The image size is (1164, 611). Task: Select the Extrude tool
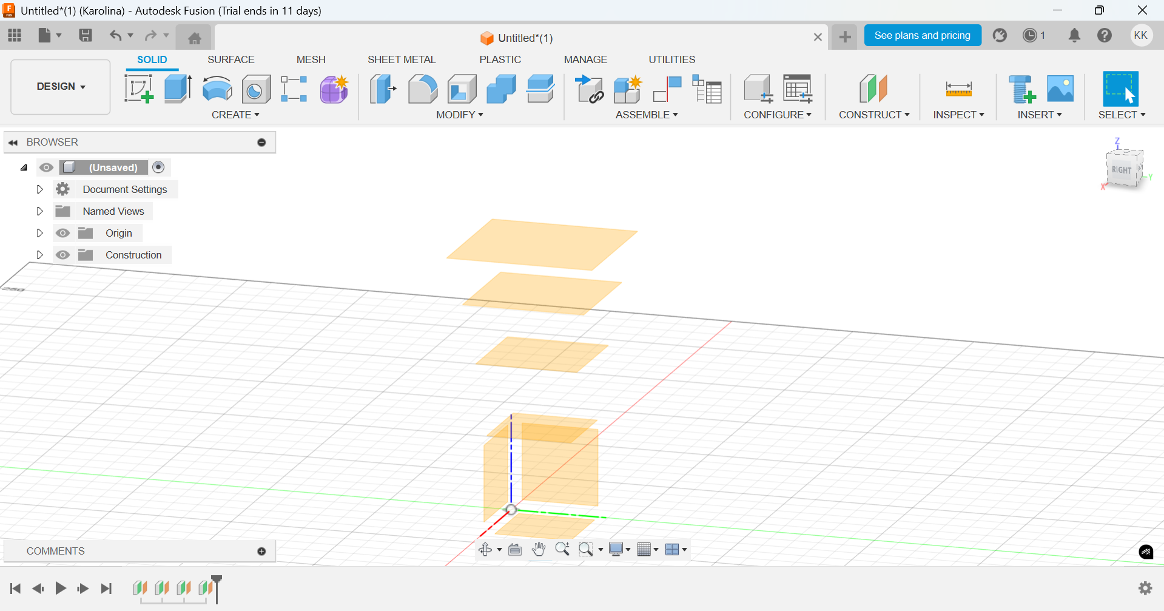tap(178, 89)
